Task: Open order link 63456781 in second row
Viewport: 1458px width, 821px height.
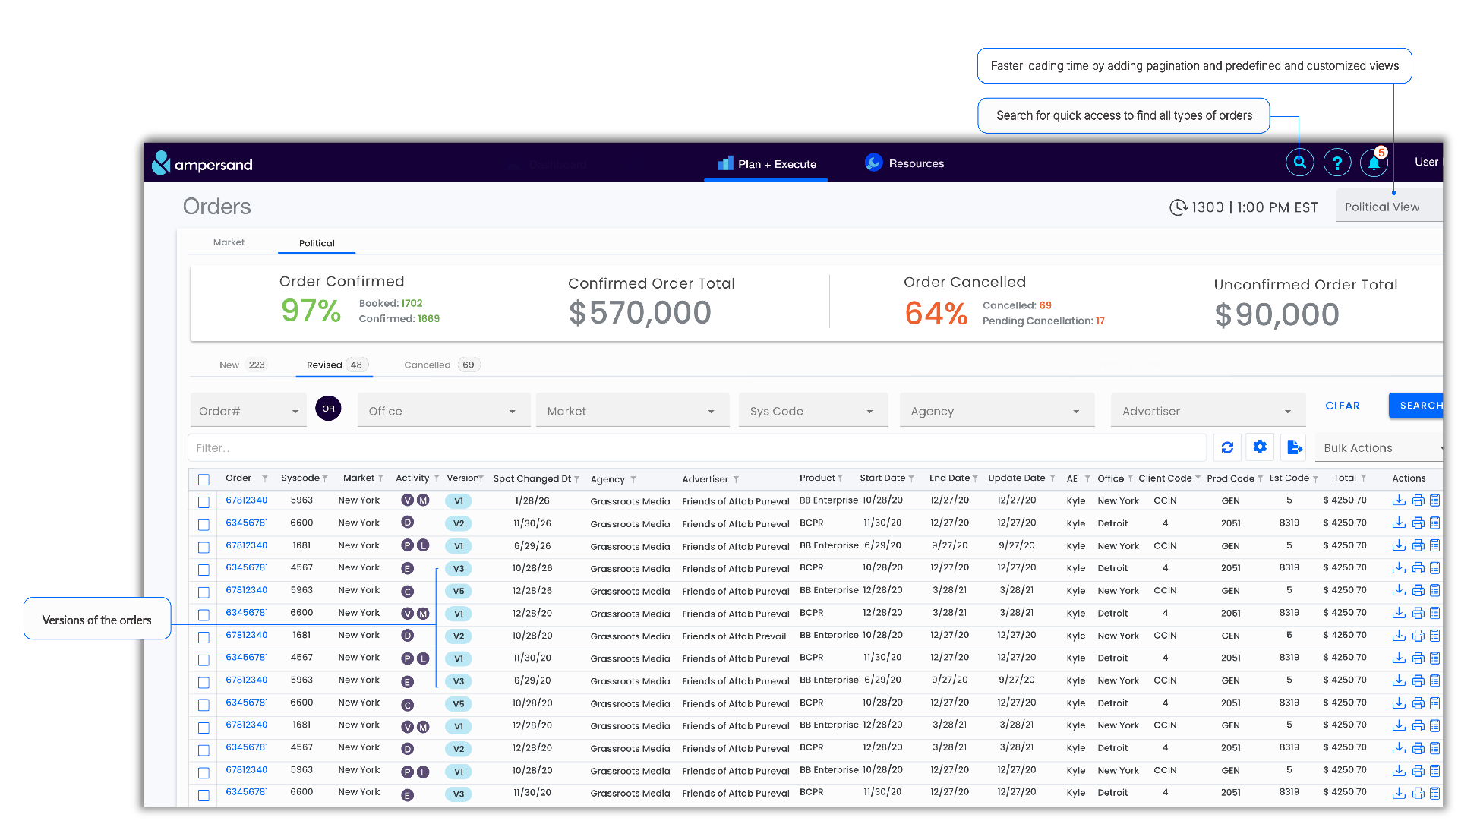Action: (x=247, y=523)
